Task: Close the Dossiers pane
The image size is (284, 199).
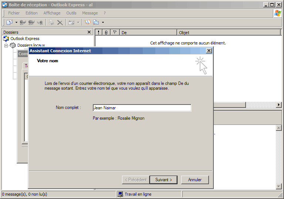Action: tap(89, 32)
